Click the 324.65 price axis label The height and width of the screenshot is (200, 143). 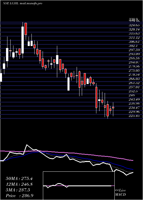pos(134,25)
